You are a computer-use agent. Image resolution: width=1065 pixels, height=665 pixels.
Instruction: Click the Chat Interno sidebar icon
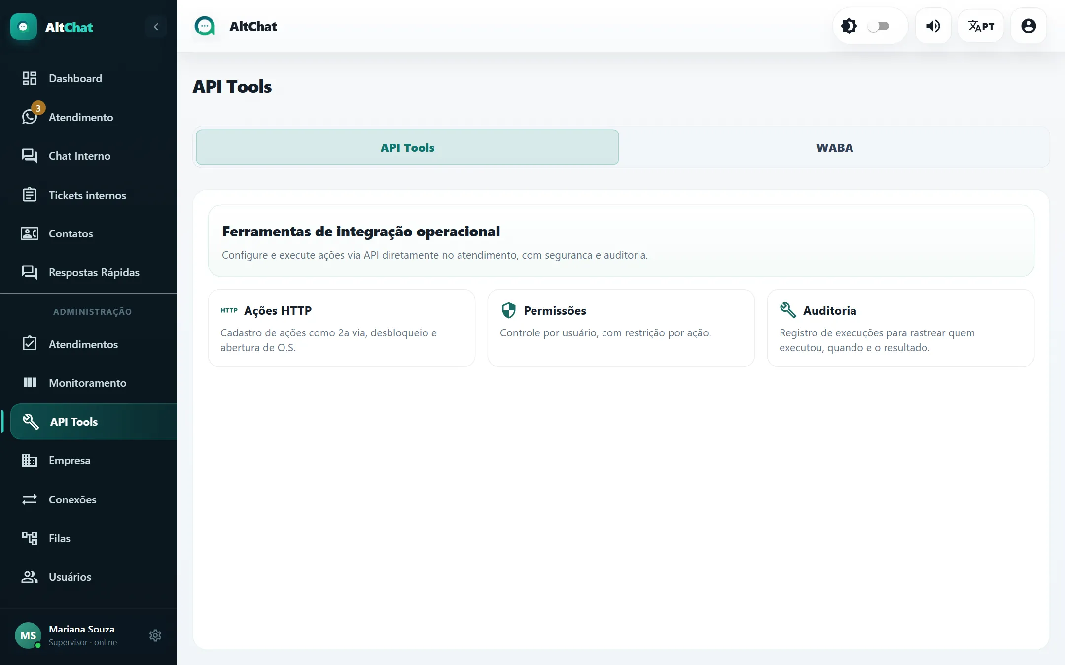coord(30,156)
